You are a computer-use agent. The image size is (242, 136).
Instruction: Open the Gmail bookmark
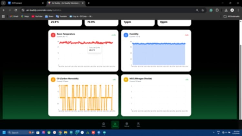coord(14,16)
